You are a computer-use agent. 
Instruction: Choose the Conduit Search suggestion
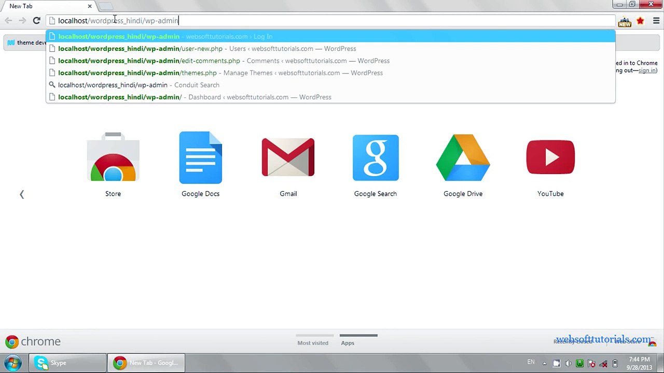click(330, 85)
